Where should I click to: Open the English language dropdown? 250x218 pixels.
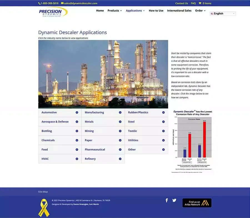(223, 14)
